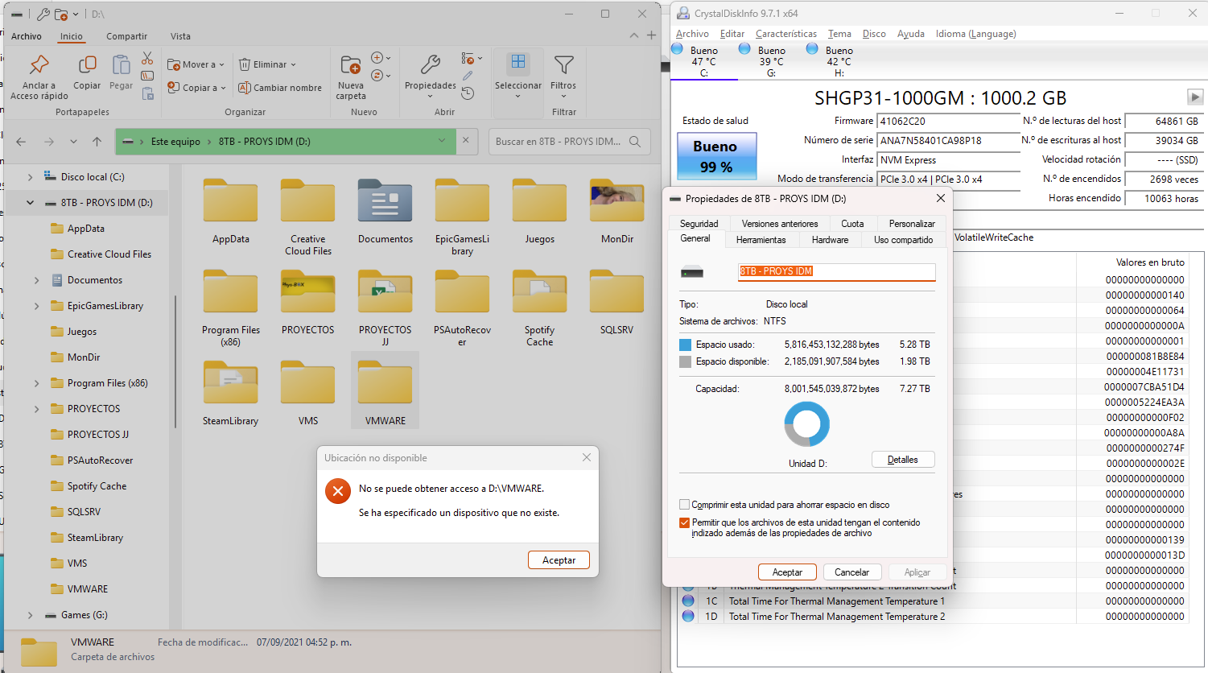Viewport: 1208px width, 673px height.
Task: Open Vista ribbon tab in Explorer
Action: [180, 36]
